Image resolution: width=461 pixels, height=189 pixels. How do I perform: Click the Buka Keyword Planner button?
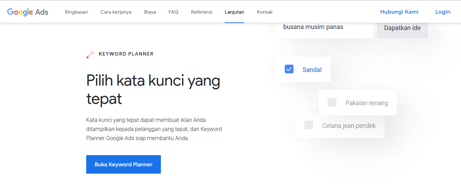coord(124,164)
